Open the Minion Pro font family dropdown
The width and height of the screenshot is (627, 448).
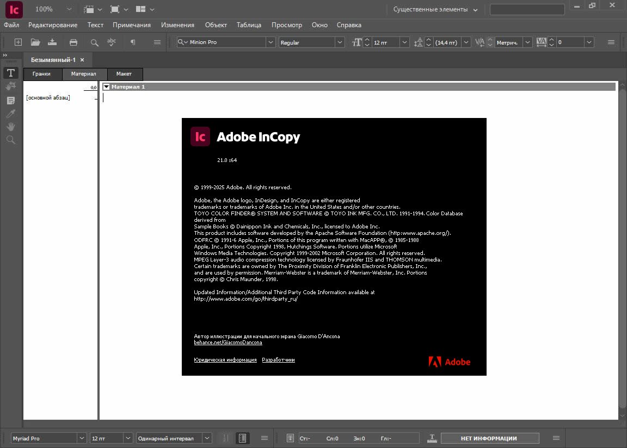271,42
